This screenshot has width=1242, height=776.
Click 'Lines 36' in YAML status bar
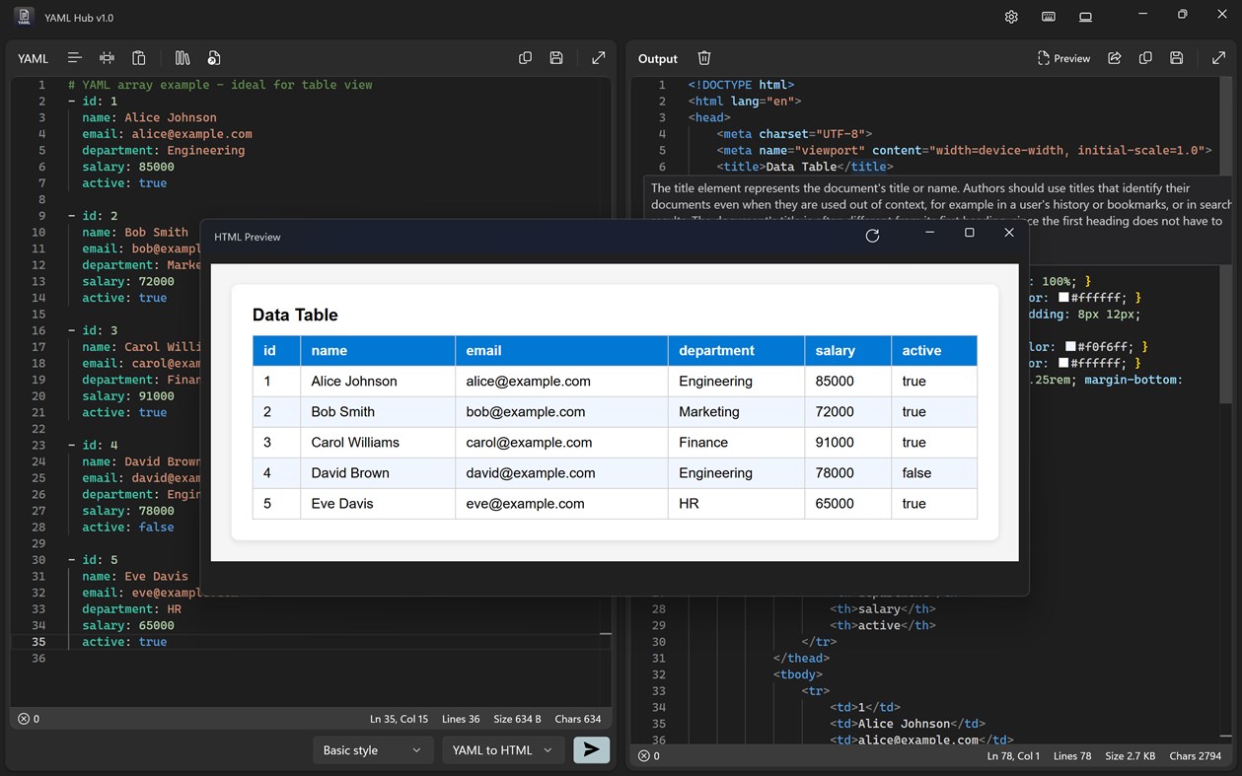coord(461,719)
